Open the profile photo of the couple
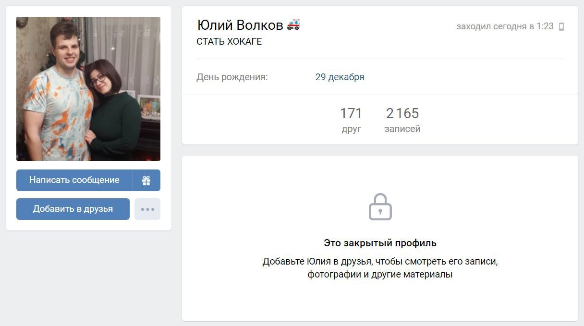 coord(88,89)
